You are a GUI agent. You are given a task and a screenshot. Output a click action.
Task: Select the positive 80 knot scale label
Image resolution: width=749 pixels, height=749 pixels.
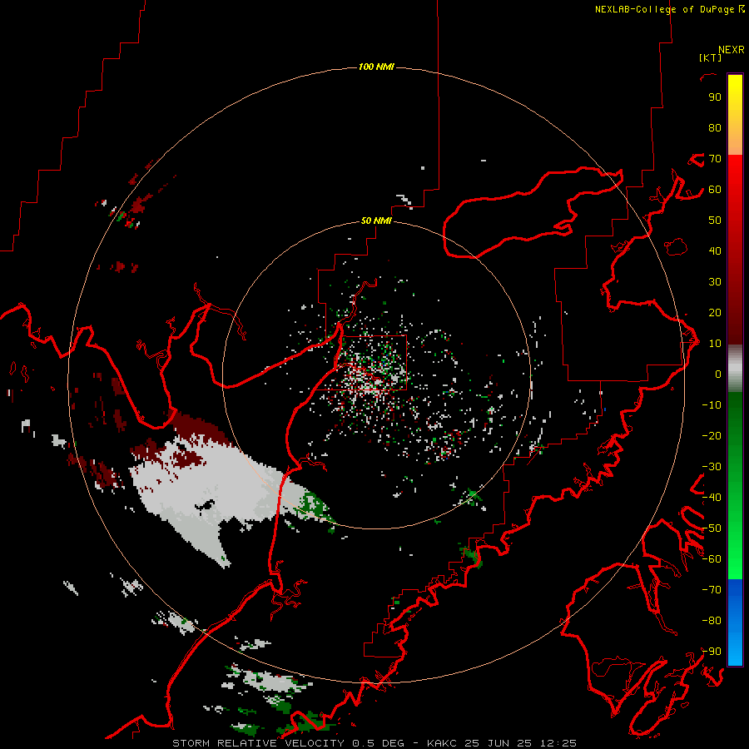[x=715, y=128]
